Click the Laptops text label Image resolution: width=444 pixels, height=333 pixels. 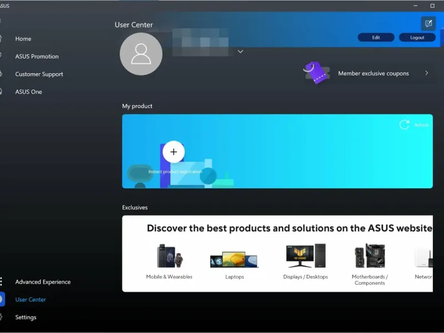point(234,276)
